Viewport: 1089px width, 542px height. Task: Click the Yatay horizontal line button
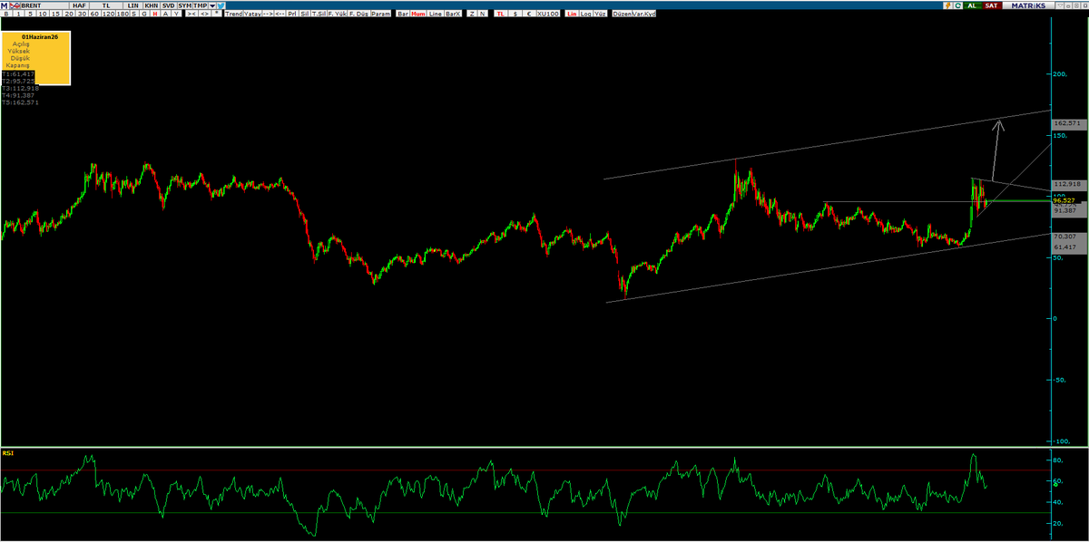coord(252,14)
